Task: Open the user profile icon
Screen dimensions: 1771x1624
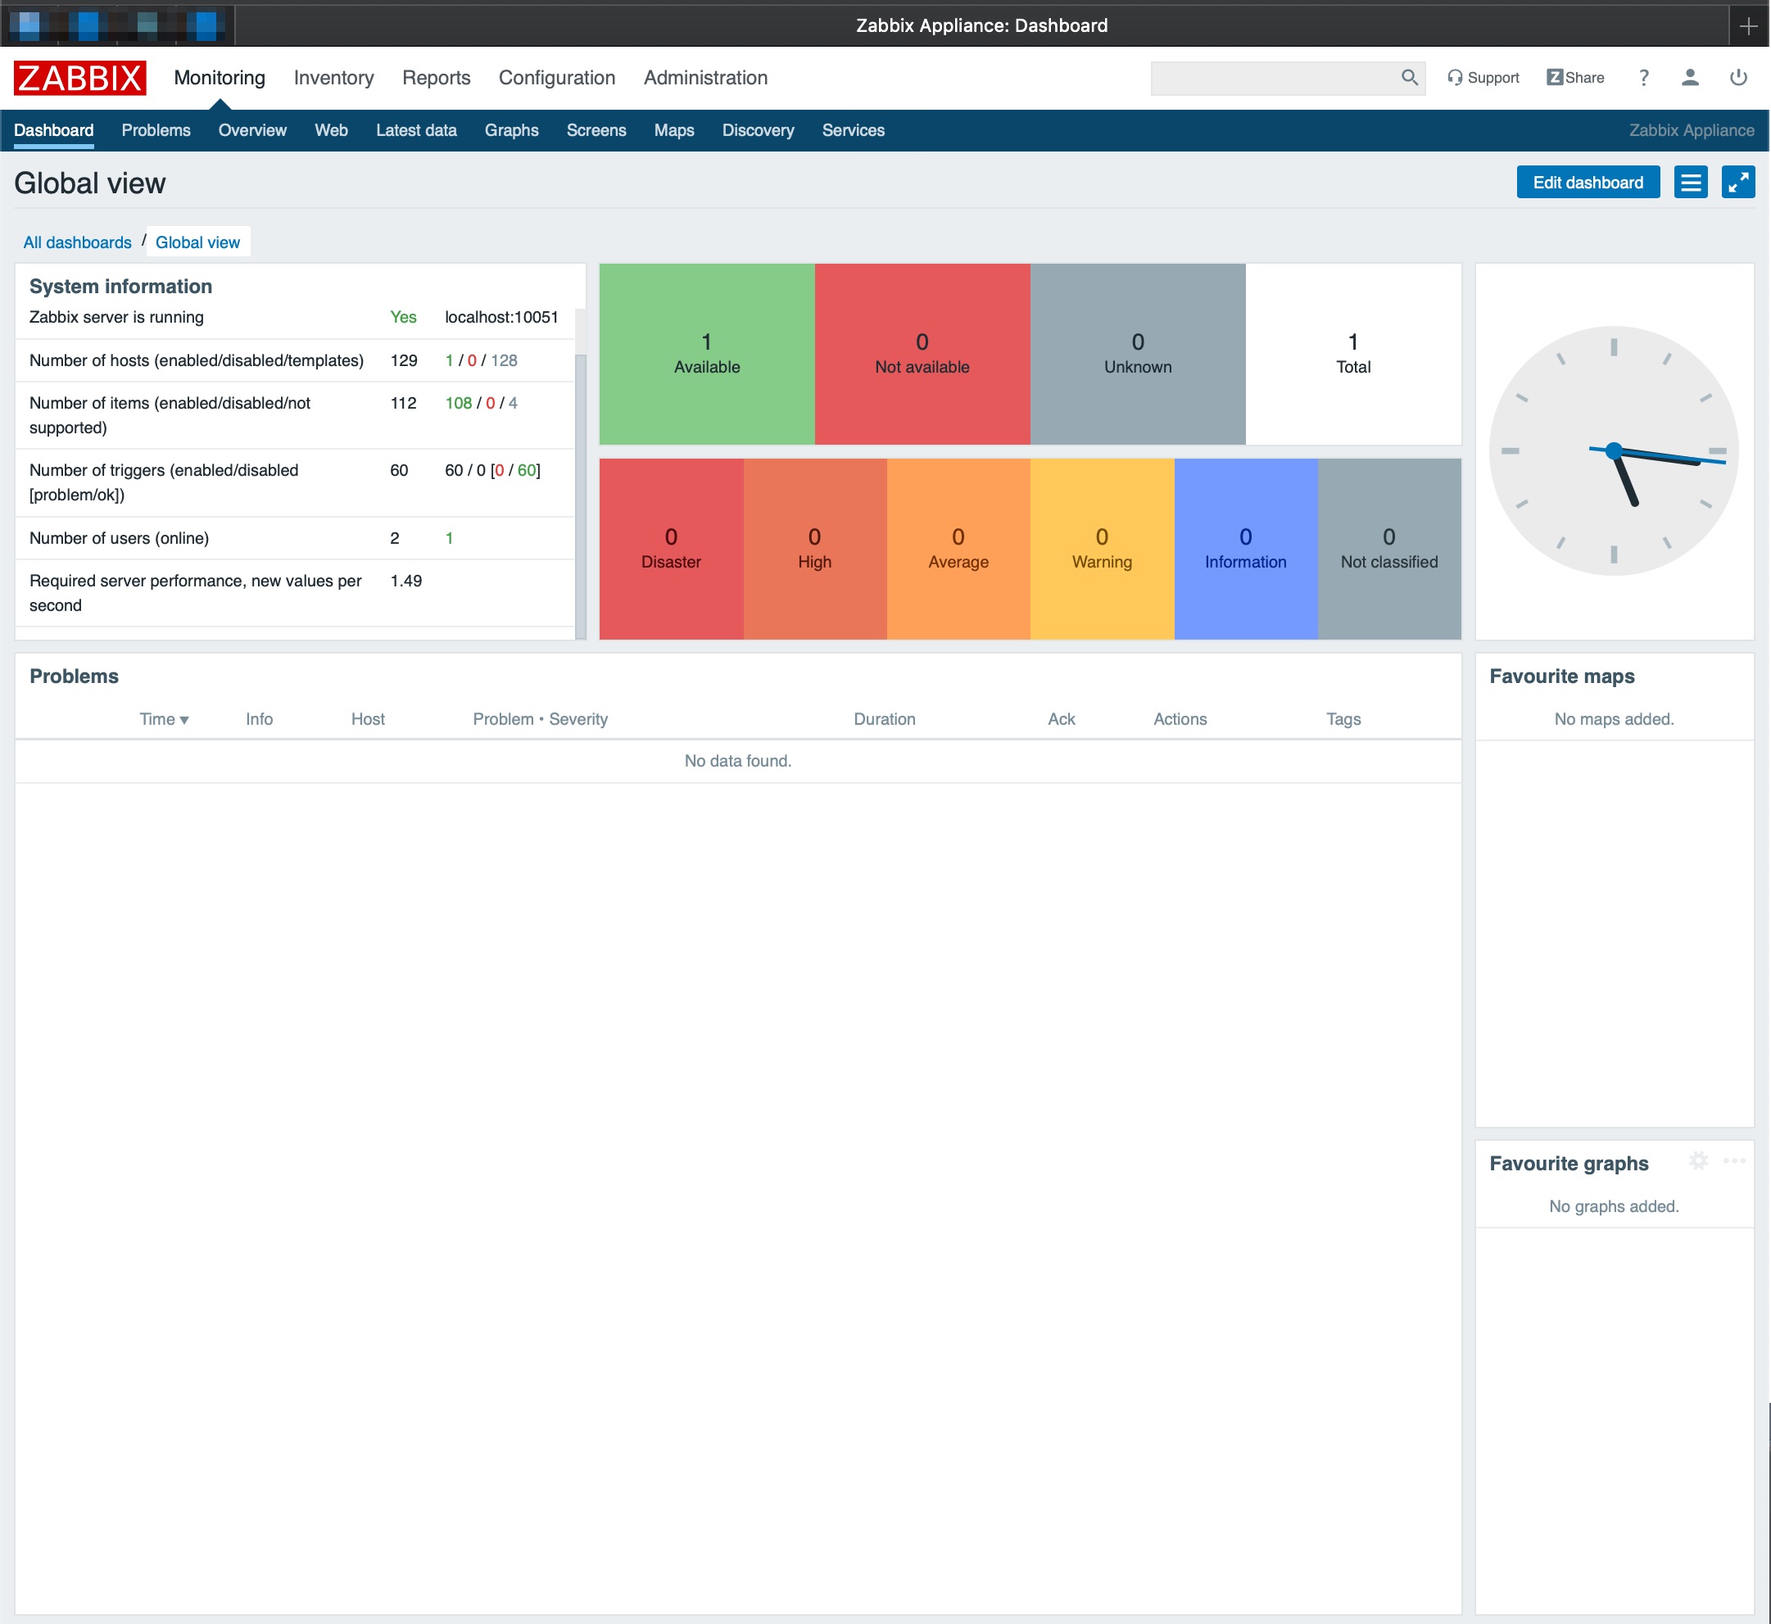Action: pyautogui.click(x=1689, y=77)
